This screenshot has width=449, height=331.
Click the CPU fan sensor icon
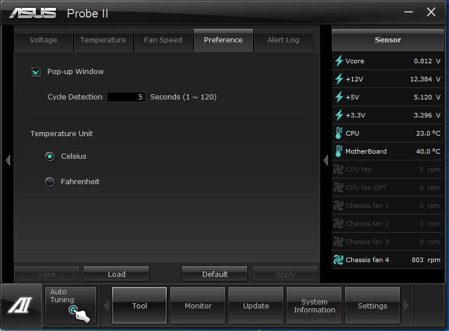coord(338,169)
